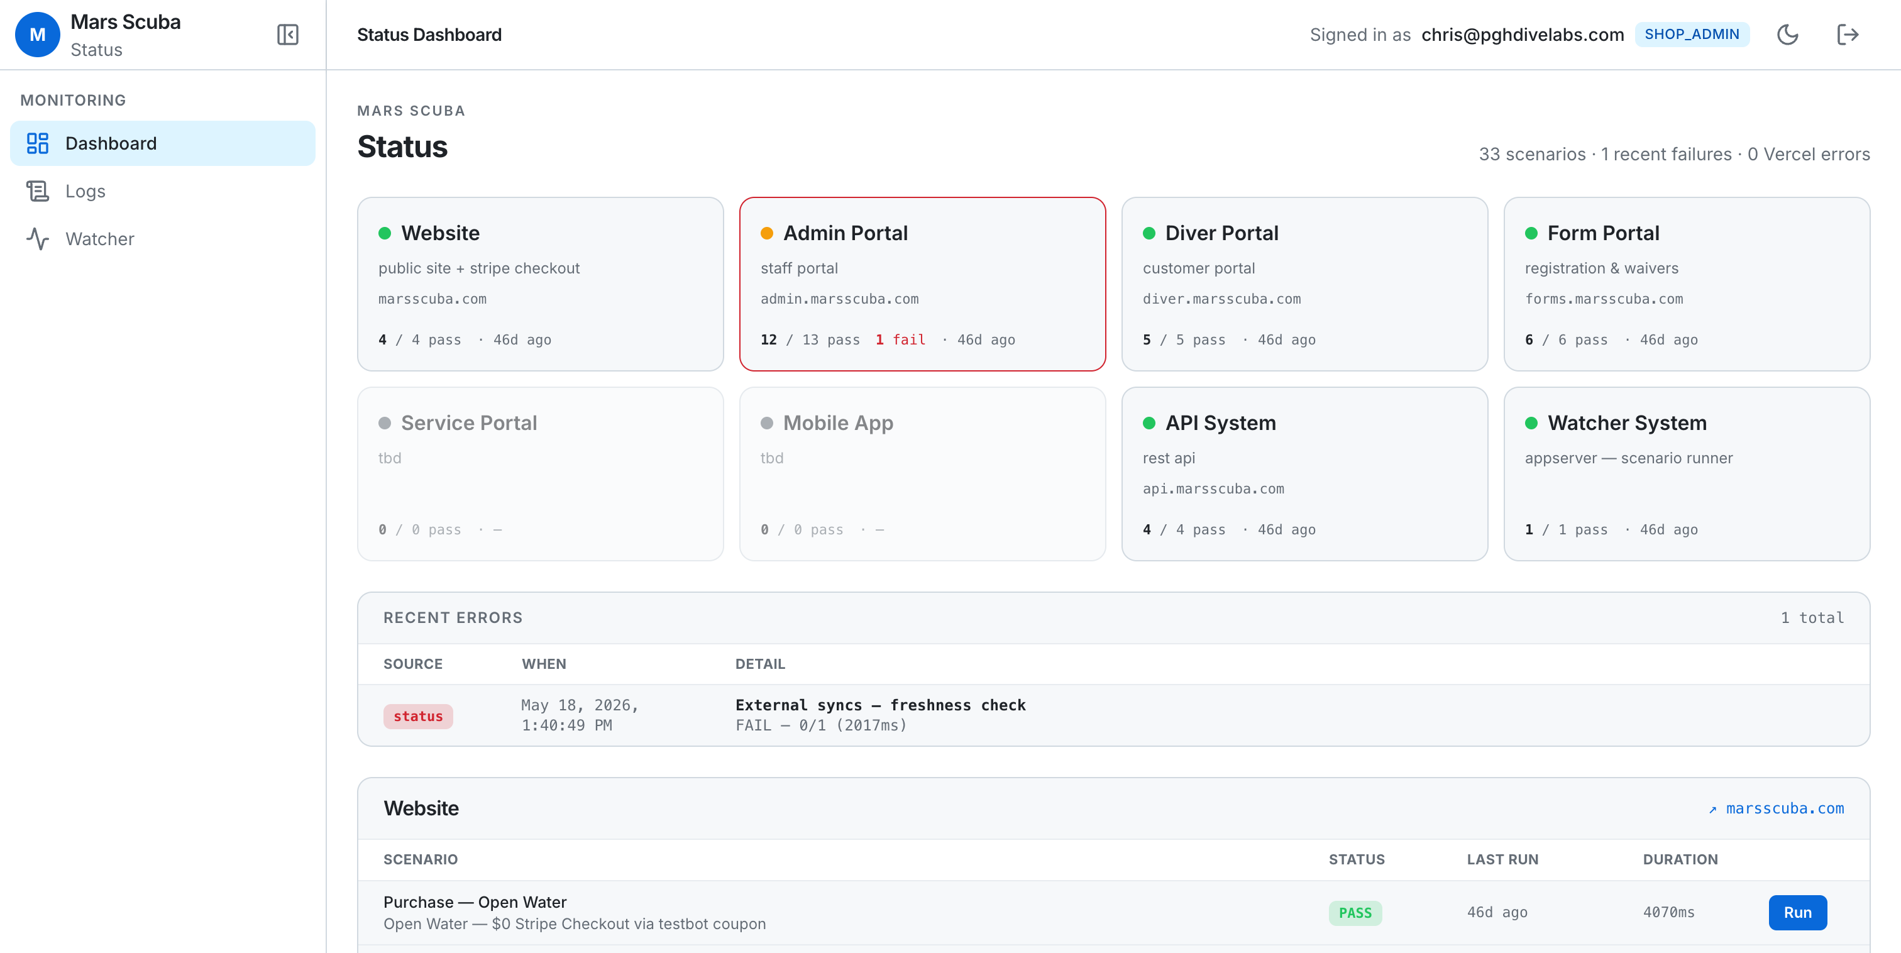Screen dimensions: 1901x953
Task: Click the 'api.marsscuba.com' domain text
Action: pyautogui.click(x=1213, y=488)
